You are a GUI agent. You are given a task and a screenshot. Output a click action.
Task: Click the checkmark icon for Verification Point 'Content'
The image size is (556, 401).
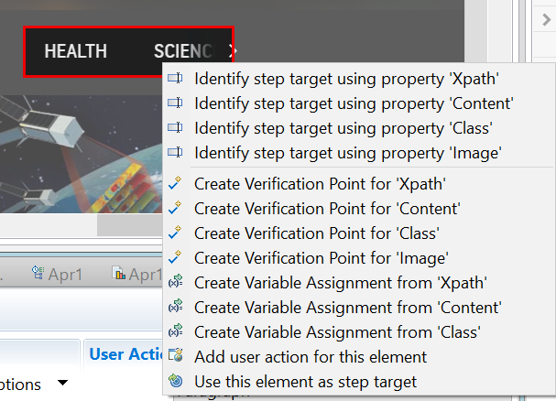[x=177, y=209]
